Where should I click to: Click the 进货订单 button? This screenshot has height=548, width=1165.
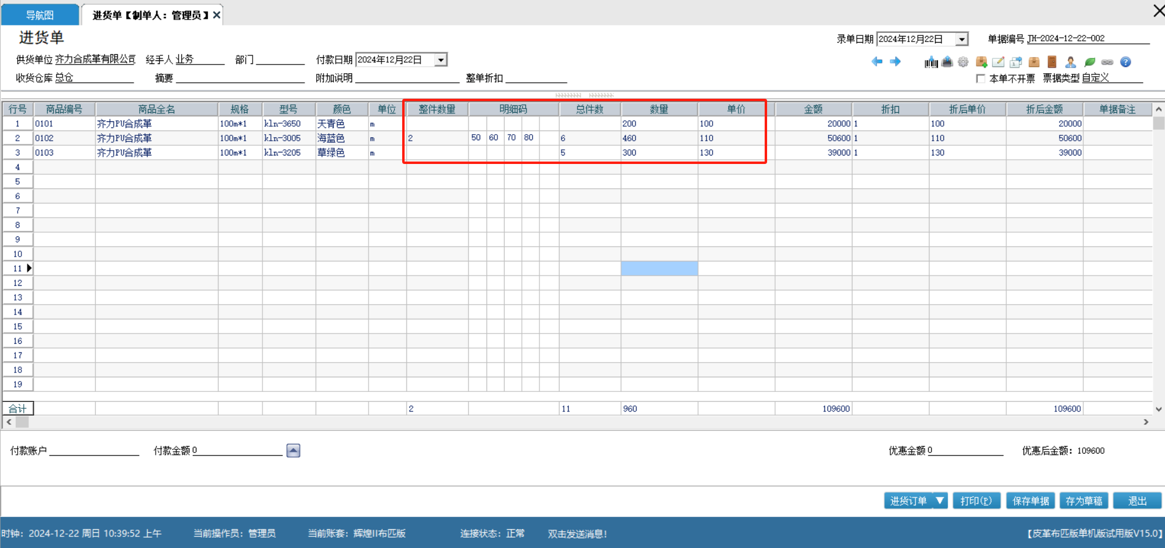click(908, 500)
